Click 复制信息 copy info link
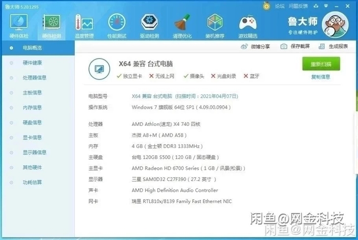Screen dimensions: 358x240 click(321, 77)
